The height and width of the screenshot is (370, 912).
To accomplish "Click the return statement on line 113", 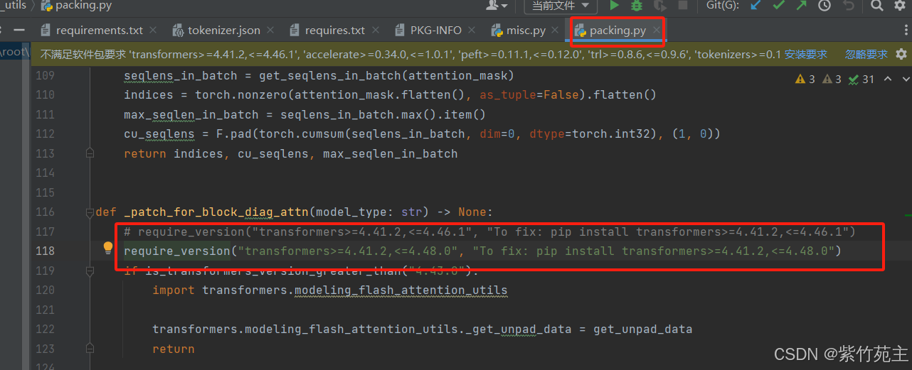I will pos(291,153).
